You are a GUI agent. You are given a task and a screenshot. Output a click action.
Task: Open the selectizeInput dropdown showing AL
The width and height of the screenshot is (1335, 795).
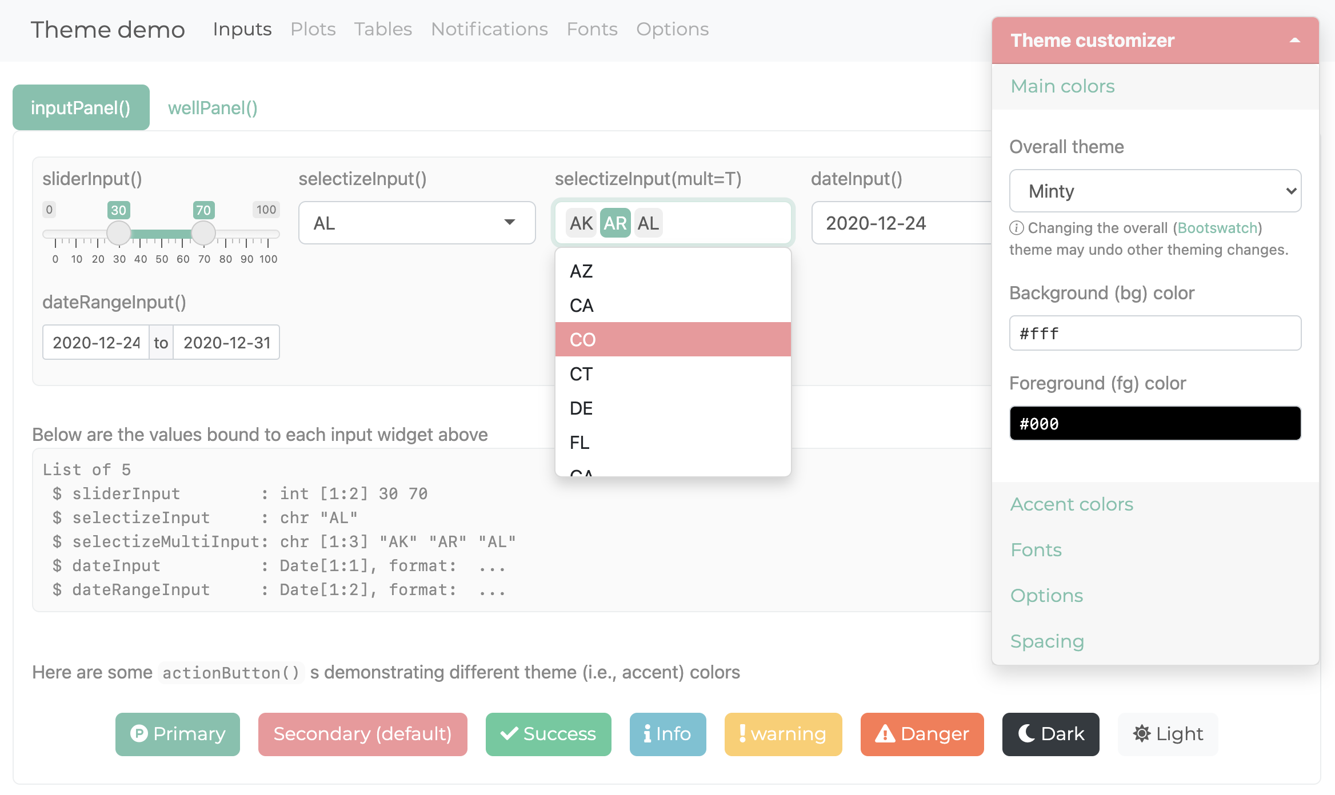(x=416, y=223)
